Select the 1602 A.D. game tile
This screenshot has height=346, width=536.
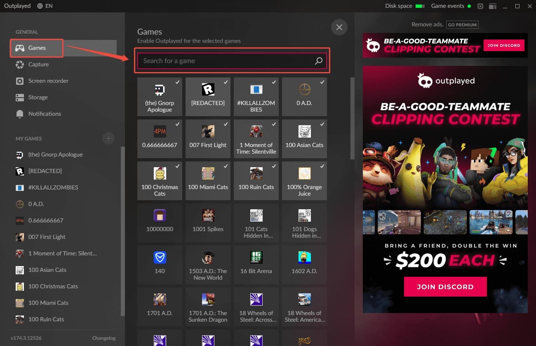[x=304, y=265]
